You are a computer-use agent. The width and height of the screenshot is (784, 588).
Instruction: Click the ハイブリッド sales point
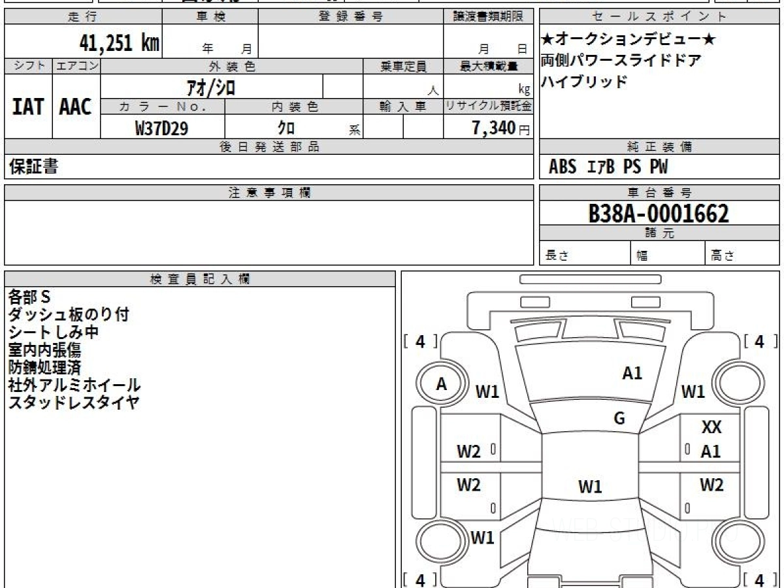coord(584,82)
